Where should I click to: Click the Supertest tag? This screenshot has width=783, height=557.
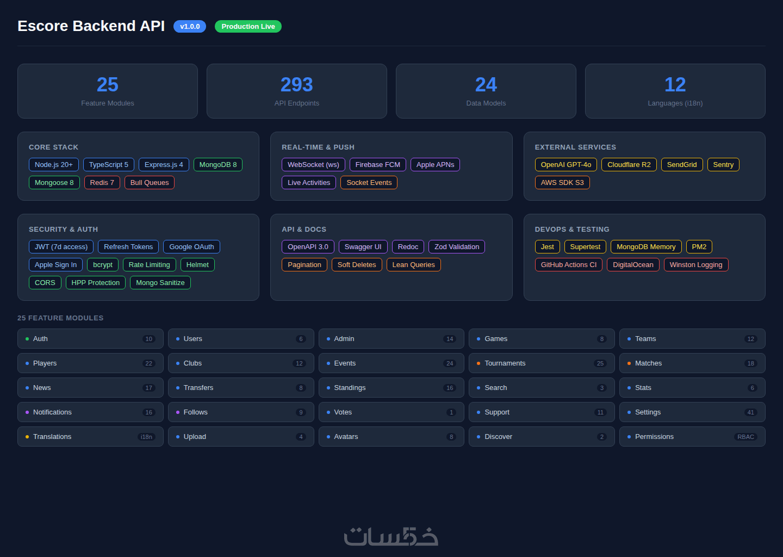(585, 246)
